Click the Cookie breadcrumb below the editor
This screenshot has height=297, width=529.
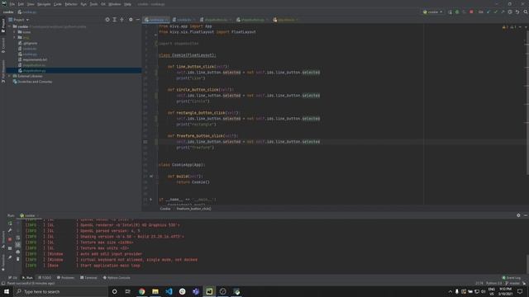[165, 209]
